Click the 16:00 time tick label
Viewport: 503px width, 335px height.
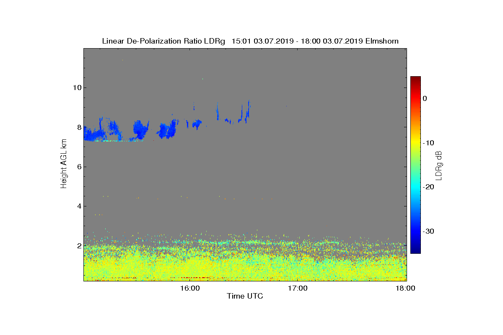(x=190, y=288)
